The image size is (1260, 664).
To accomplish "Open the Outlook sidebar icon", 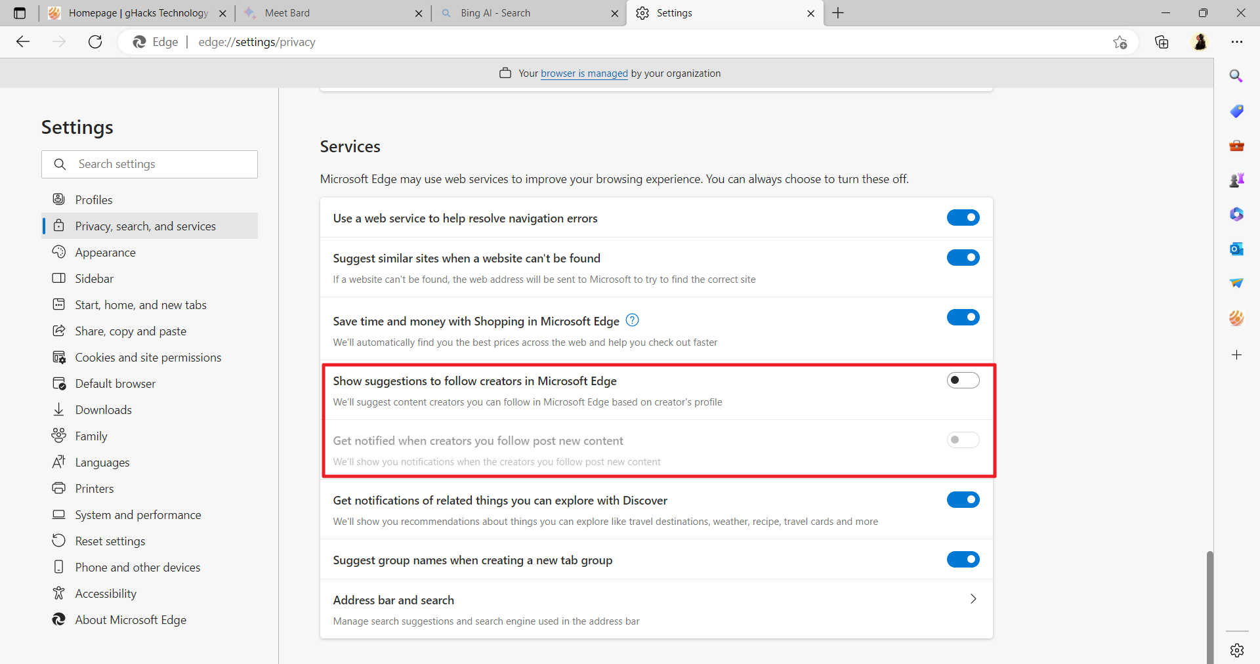I will pyautogui.click(x=1236, y=249).
